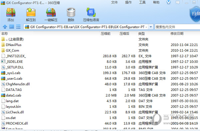The width and height of the screenshot is (200, 131).
Task: Click the _sys1.cab archive icon
Action: (x=3, y=73)
